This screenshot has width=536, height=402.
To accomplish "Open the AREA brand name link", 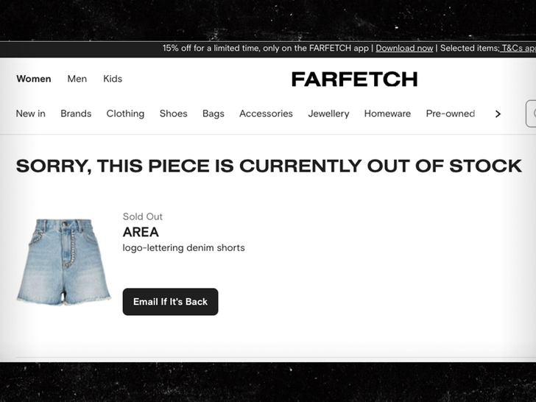I will point(141,233).
